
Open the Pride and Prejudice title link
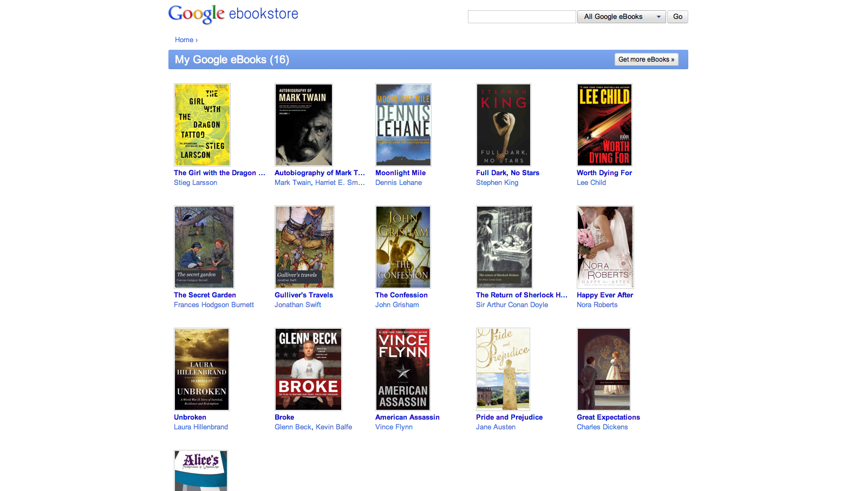coord(509,417)
